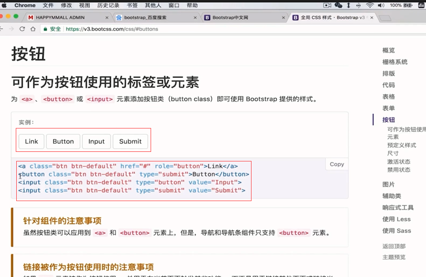The image size is (426, 277).
Task: Click the battery status icon
Action: coord(408,5)
